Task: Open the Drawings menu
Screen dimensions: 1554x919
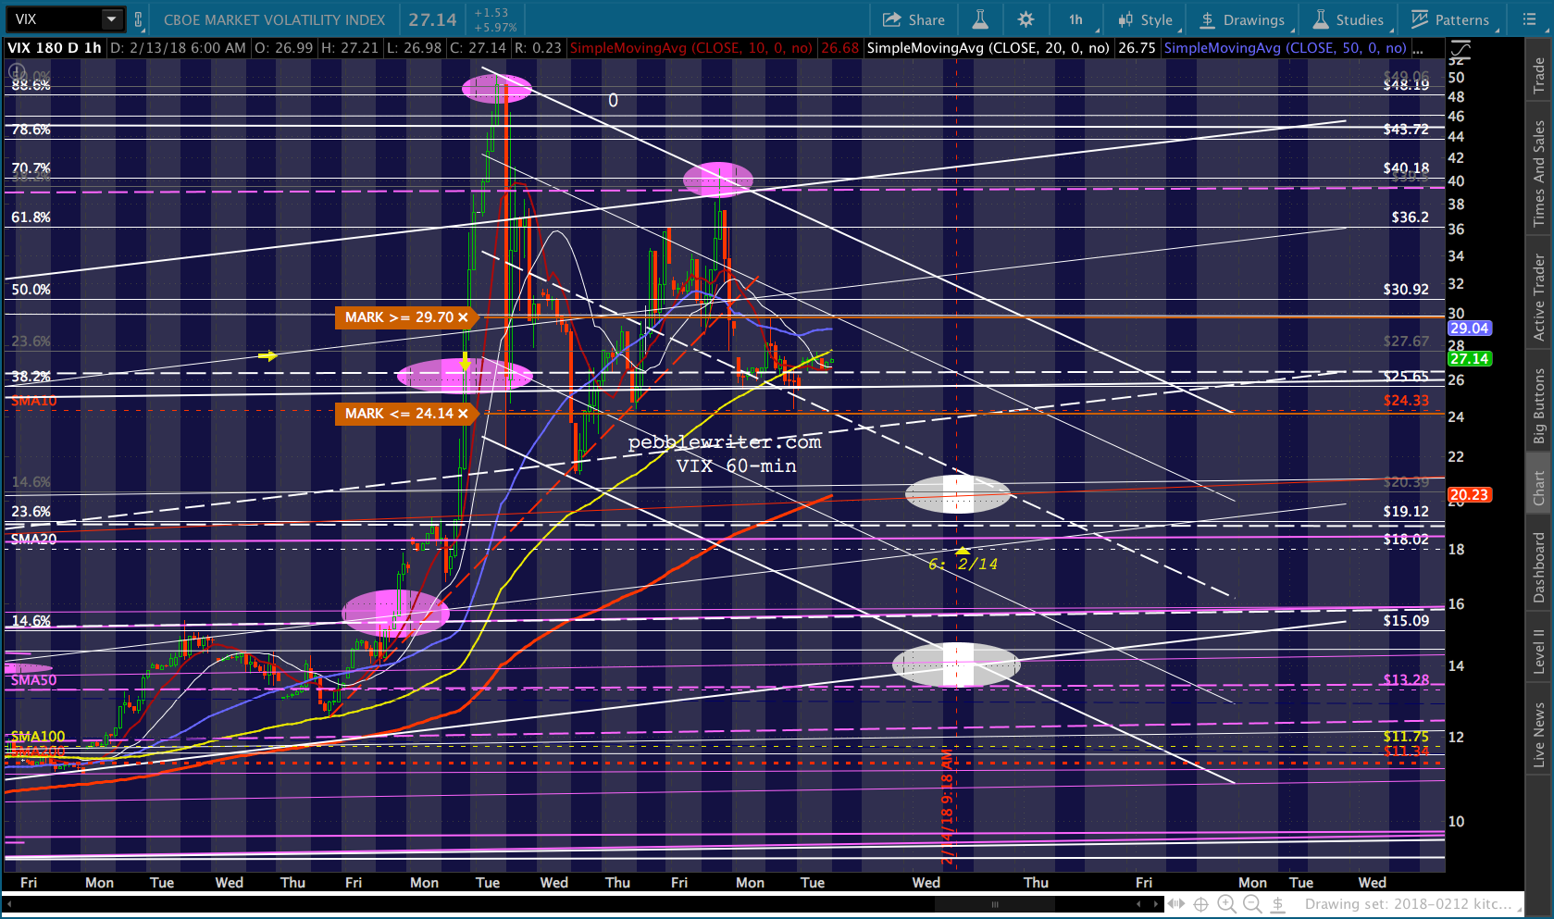Action: (x=1242, y=19)
